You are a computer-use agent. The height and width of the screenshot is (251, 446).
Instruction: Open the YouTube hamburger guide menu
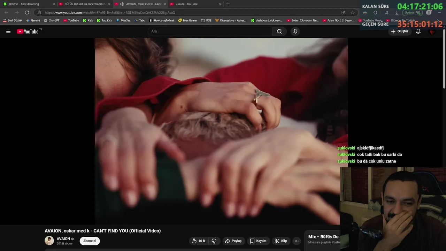[x=8, y=31]
